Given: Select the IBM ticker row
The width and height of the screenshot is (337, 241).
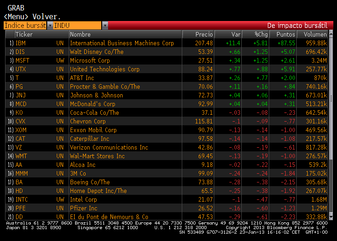Looking at the screenshot, I should point(167,43).
